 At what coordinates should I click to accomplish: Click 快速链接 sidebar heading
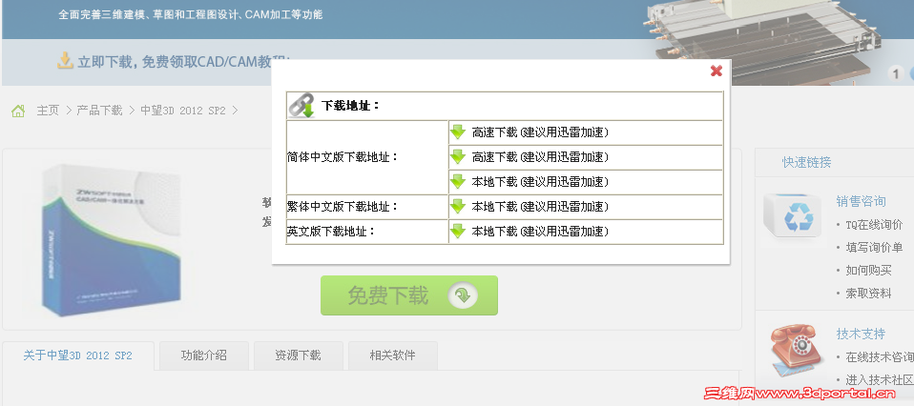807,163
